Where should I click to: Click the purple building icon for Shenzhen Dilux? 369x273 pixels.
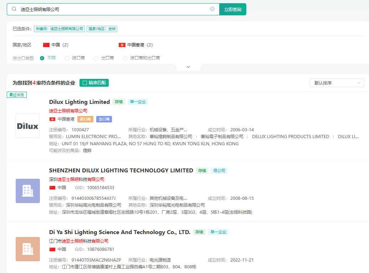tap(28, 191)
